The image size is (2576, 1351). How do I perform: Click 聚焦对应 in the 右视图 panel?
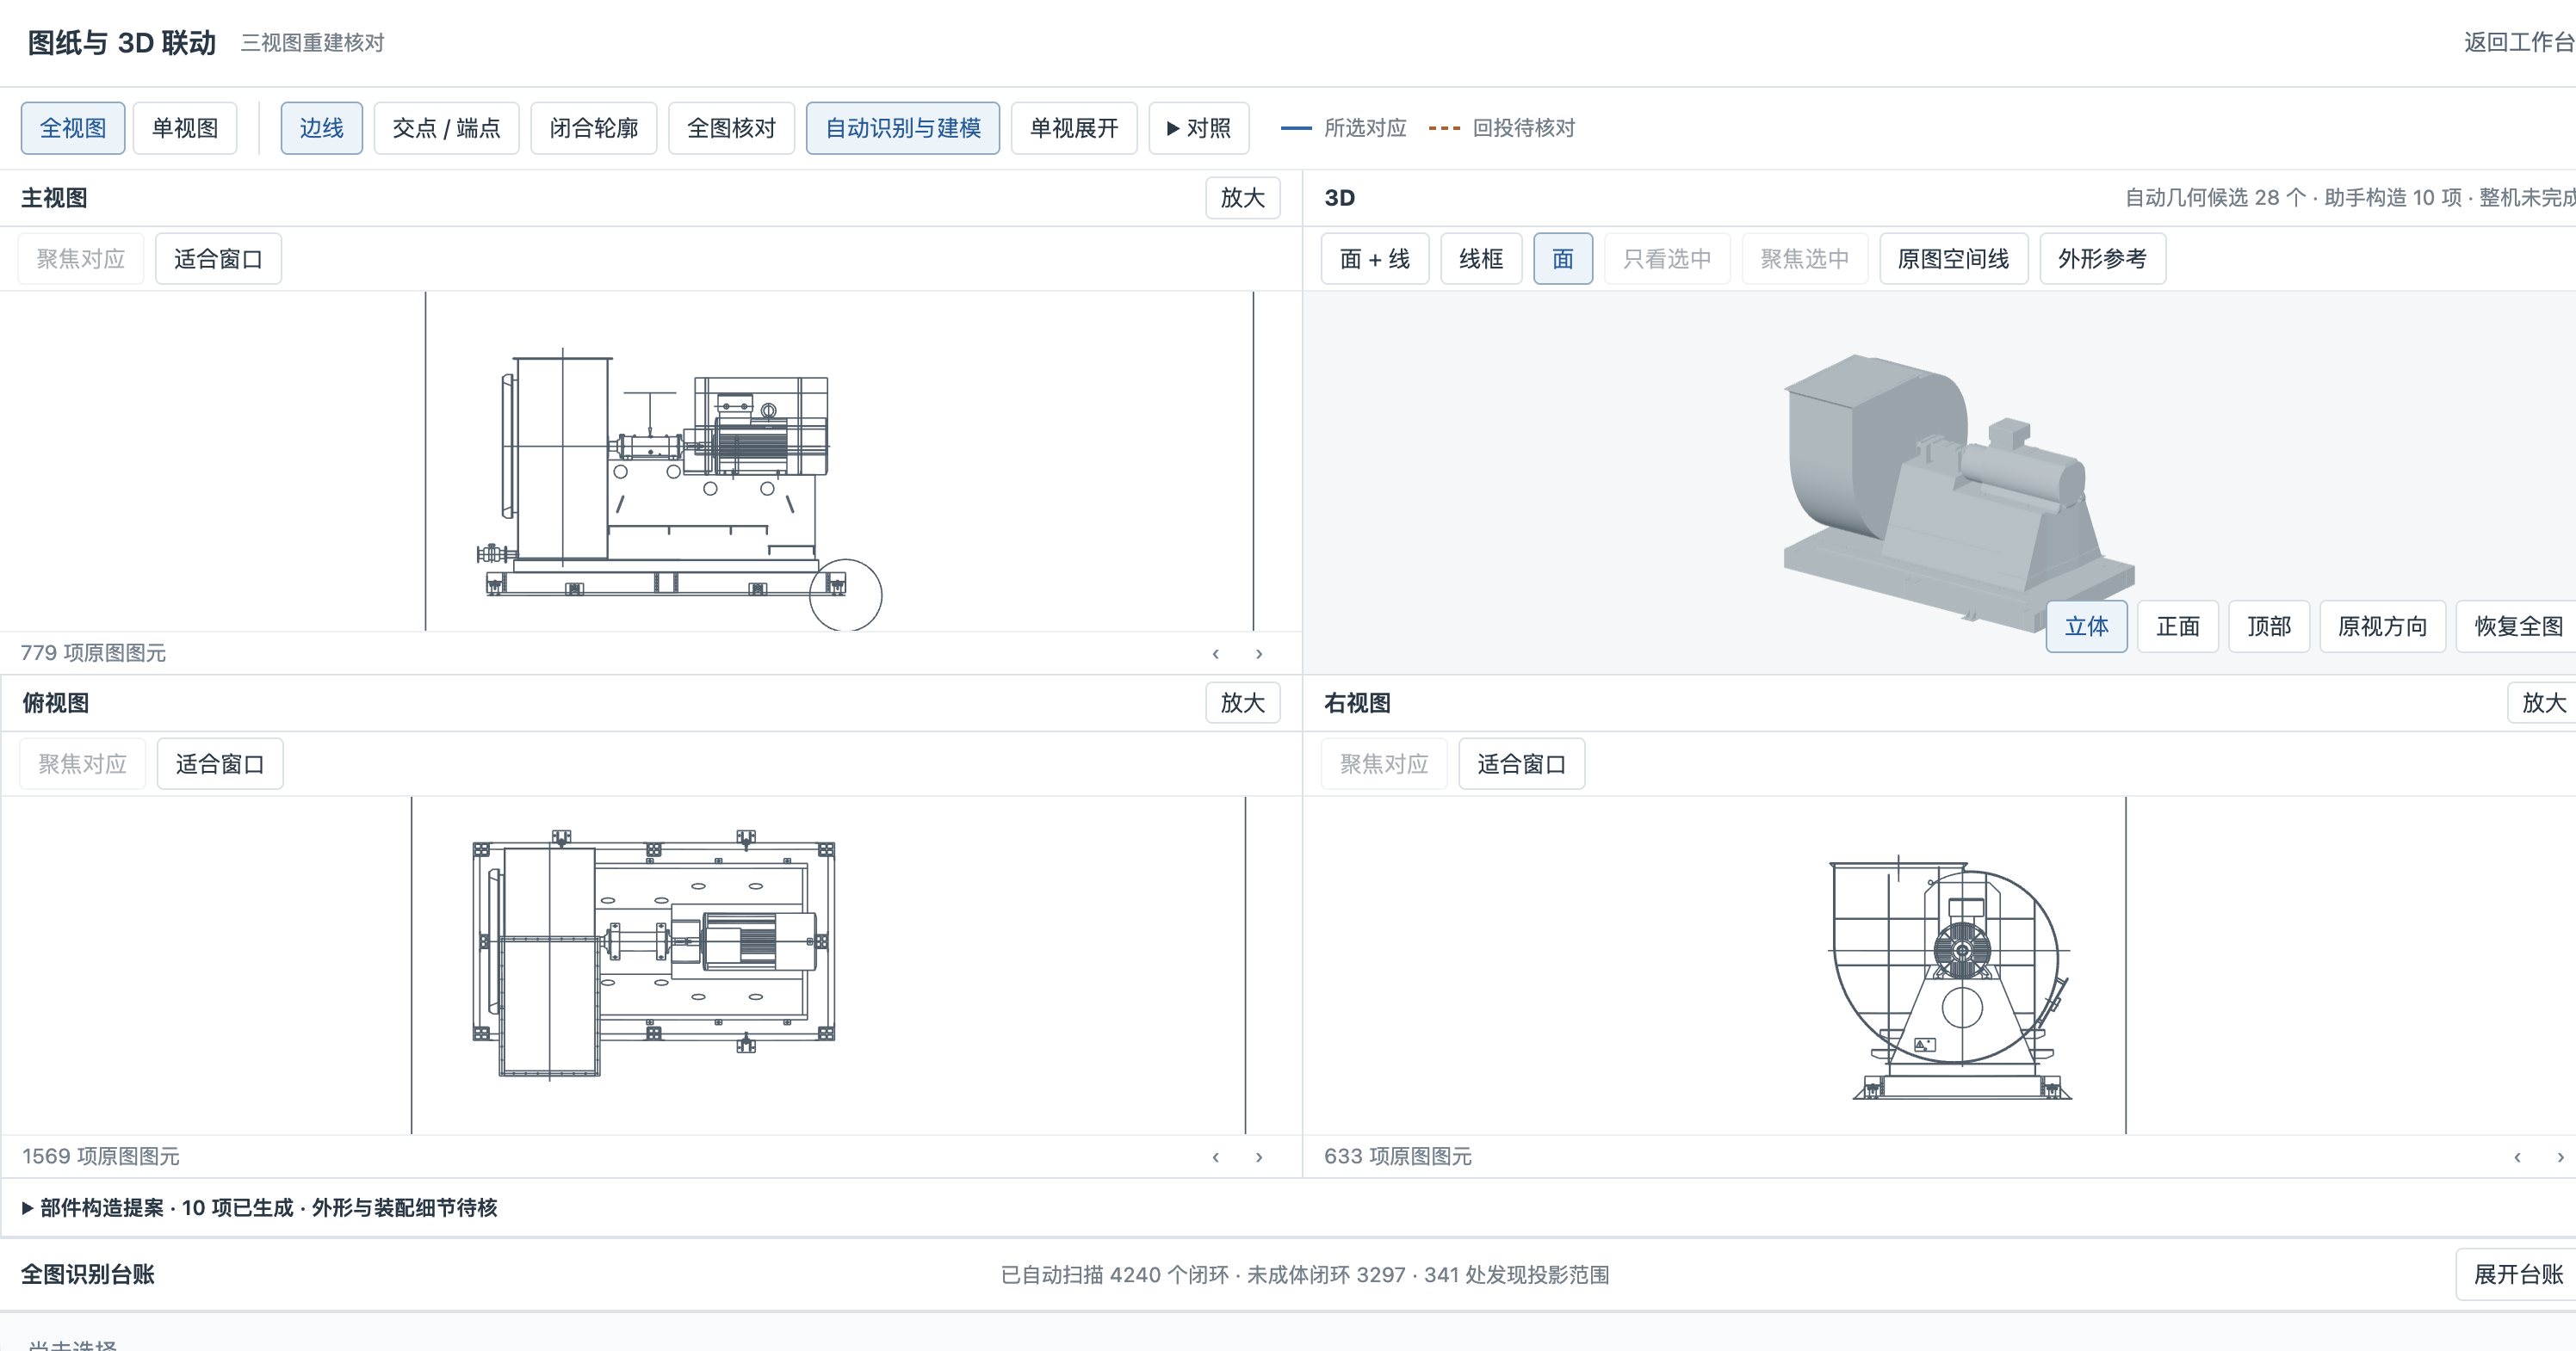[x=1384, y=764]
